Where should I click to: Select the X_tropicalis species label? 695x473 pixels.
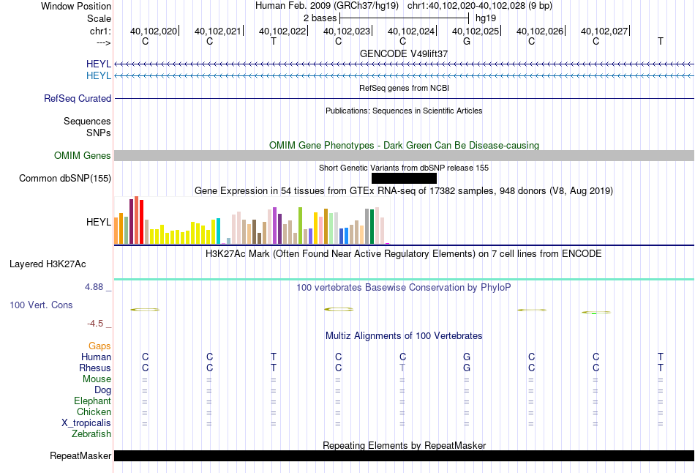86,423
